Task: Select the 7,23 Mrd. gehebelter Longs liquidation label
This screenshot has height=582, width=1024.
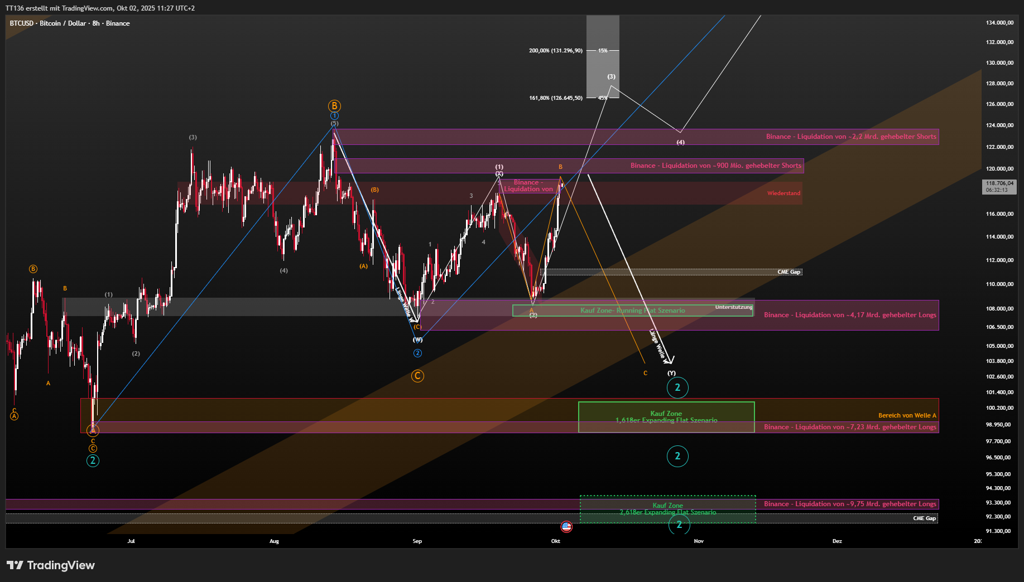Action: 850,427
